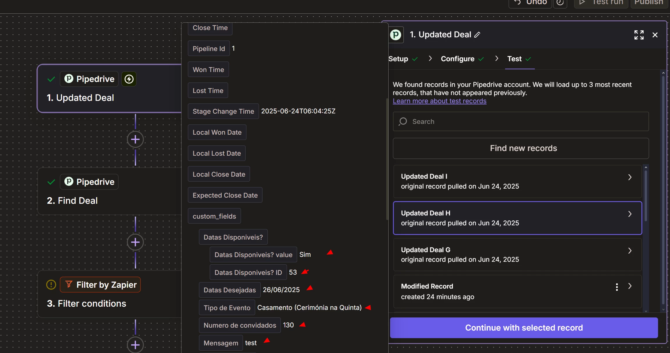Click the warning icon on Filter conditions step

tap(51, 285)
